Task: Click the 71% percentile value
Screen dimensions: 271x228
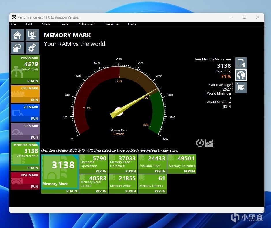Action: click(226, 76)
